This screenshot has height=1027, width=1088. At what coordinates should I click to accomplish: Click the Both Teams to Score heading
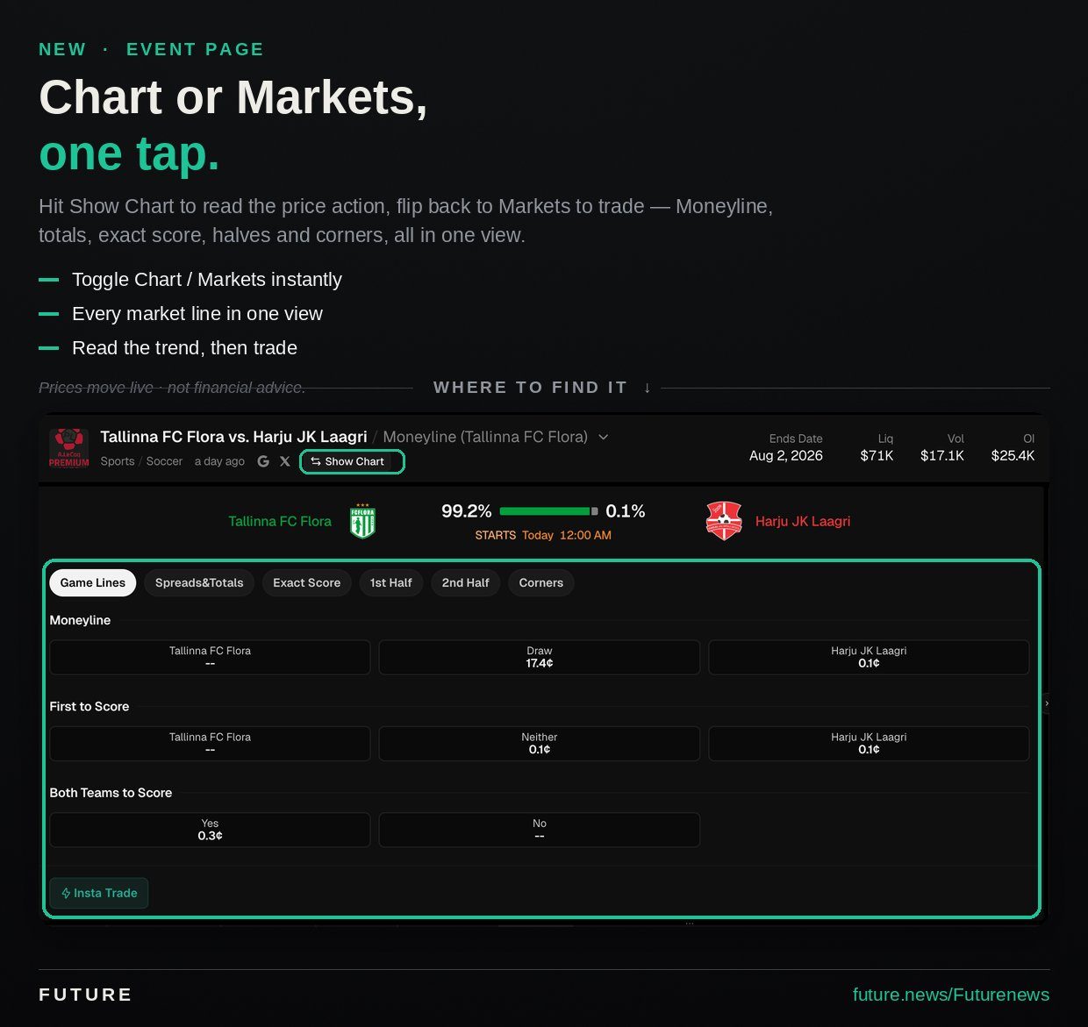click(111, 793)
